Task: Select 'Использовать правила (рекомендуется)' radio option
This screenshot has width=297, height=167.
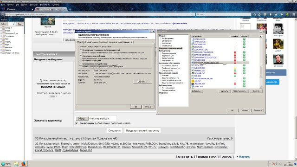Action: pyautogui.click(x=81, y=50)
